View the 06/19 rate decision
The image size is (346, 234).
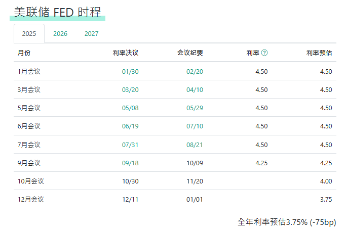(x=130, y=126)
